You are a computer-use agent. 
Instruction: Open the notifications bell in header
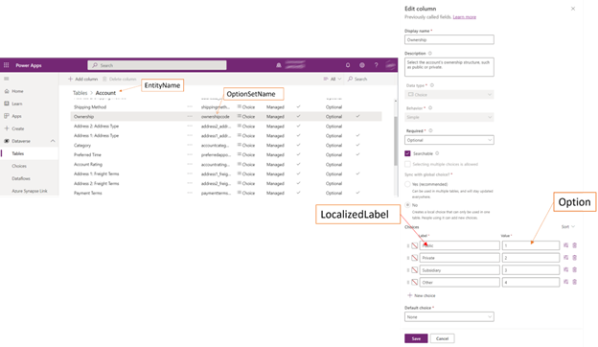tap(348, 65)
